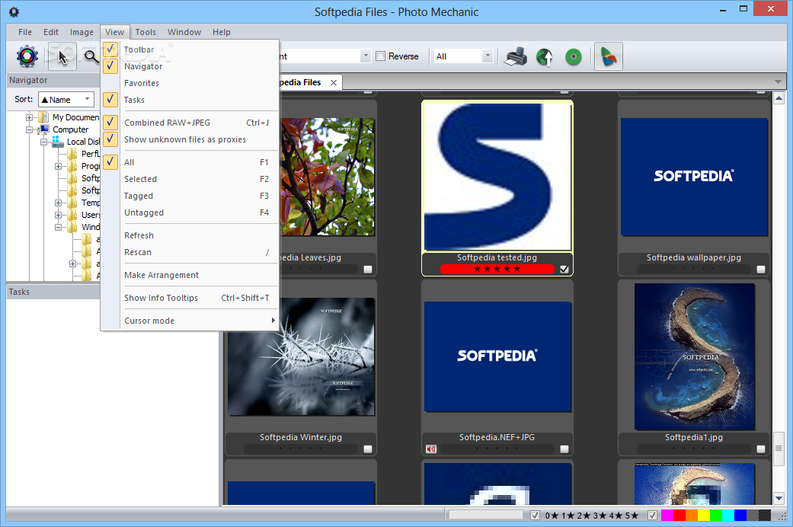The image size is (793, 527).
Task: Open the Help menu
Action: point(221,32)
